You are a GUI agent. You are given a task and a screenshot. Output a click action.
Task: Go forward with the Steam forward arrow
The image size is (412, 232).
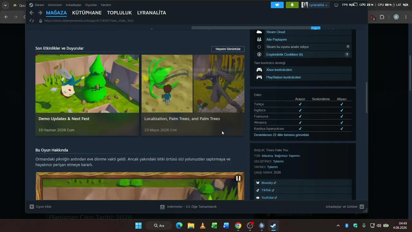pyautogui.click(x=40, y=13)
